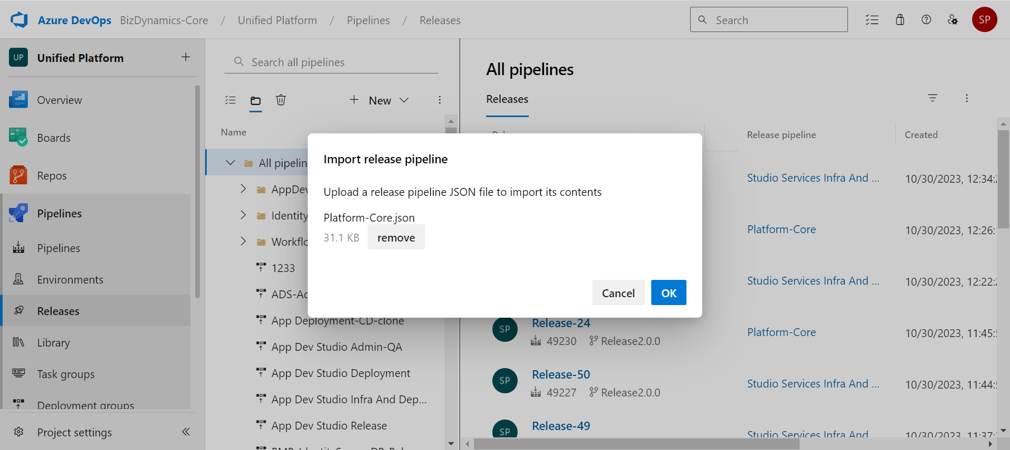Select App Dev Studio Admin-QA pipeline
The height and width of the screenshot is (450, 1010).
(337, 347)
